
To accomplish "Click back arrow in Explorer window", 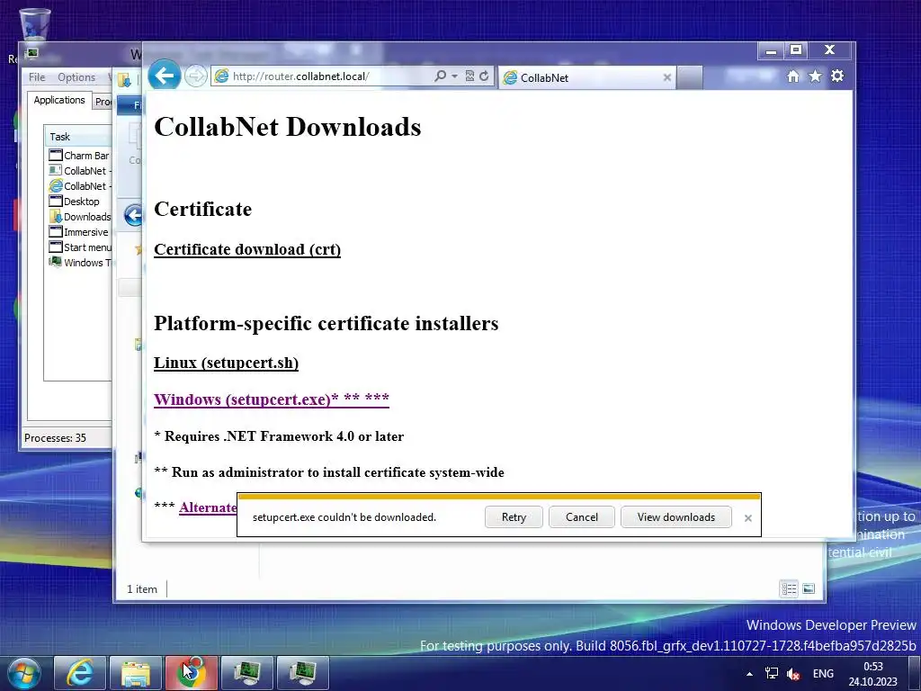I will pyautogui.click(x=134, y=215).
